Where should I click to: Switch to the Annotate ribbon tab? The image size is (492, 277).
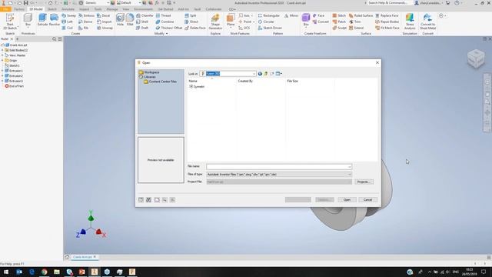point(68,9)
